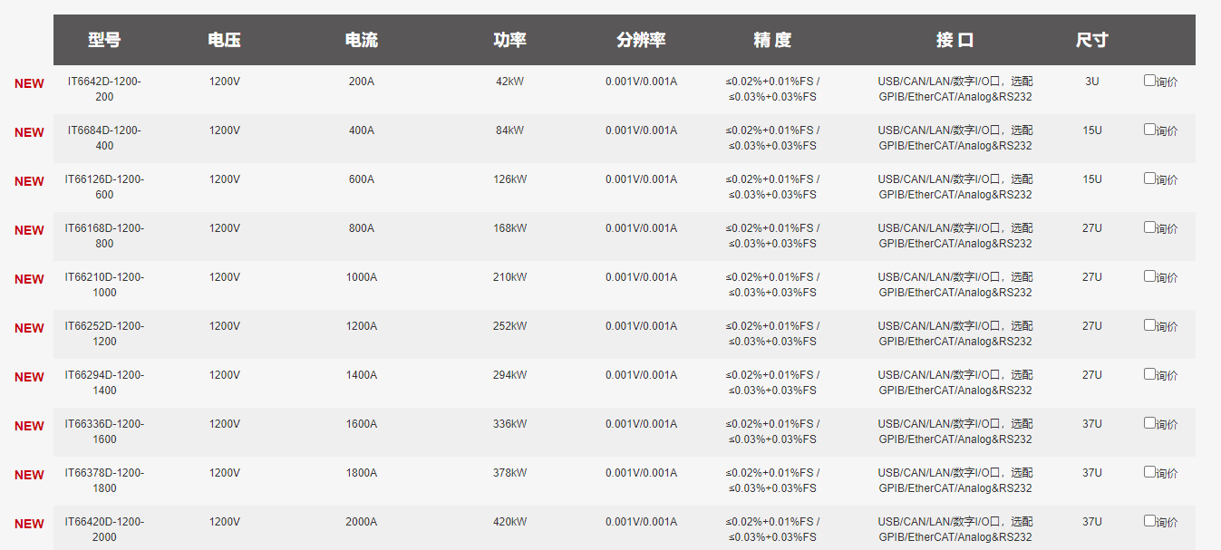Open model IT66210D-1200-1000 details

click(104, 285)
